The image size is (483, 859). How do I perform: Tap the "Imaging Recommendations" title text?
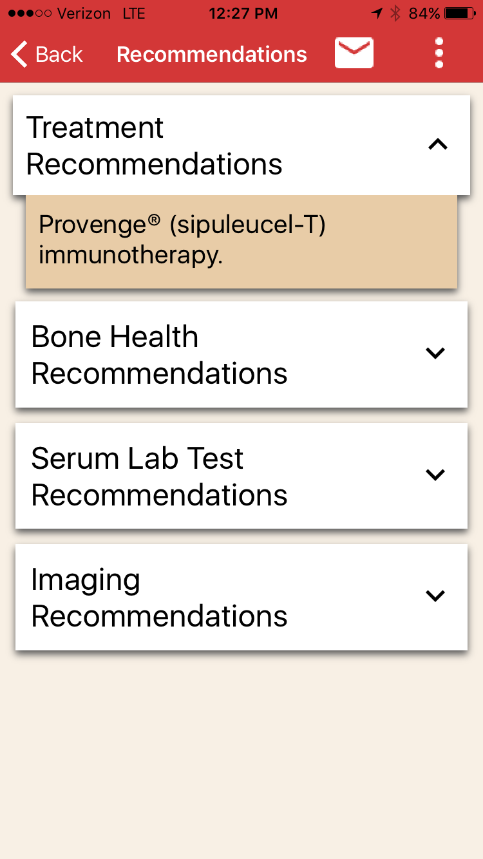[159, 598]
